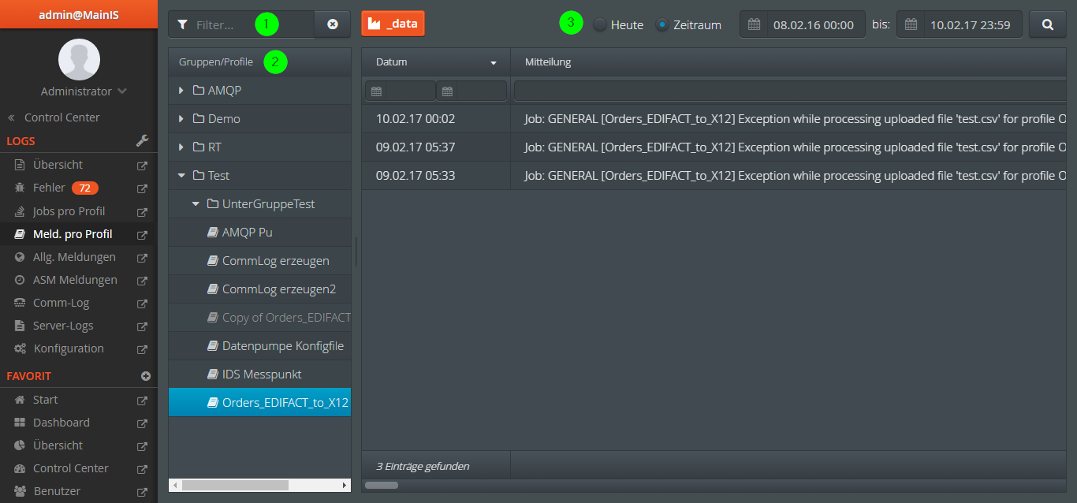Open ASM Meldungen menu entry
Viewport: 1077px width, 503px height.
[75, 280]
